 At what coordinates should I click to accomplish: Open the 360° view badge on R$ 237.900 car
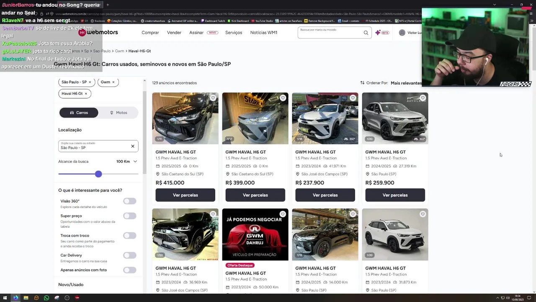click(x=349, y=139)
